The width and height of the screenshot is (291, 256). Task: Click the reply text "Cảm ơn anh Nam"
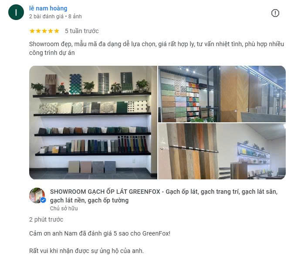point(100,233)
